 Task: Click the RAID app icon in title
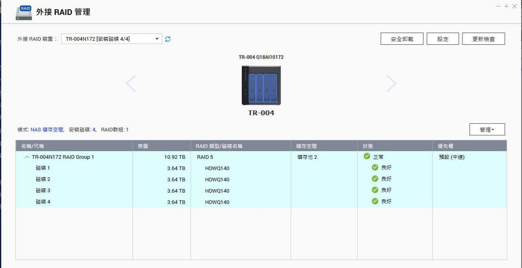tap(24, 12)
